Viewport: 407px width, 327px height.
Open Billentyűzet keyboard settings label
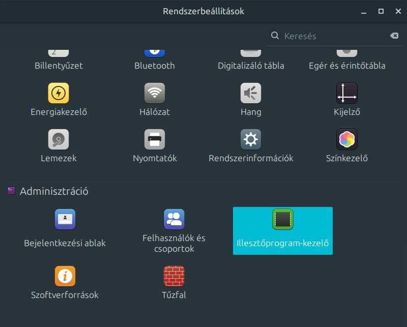pyautogui.click(x=59, y=66)
